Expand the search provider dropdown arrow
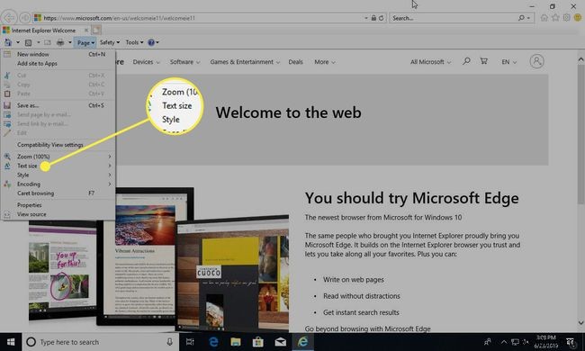Screen dimensions: 585x351 point(528,18)
